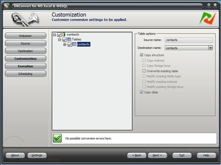Go to Scheduling step

26,74
